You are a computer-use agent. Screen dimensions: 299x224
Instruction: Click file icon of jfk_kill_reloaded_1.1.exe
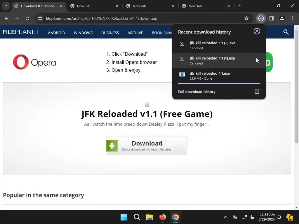click(182, 74)
